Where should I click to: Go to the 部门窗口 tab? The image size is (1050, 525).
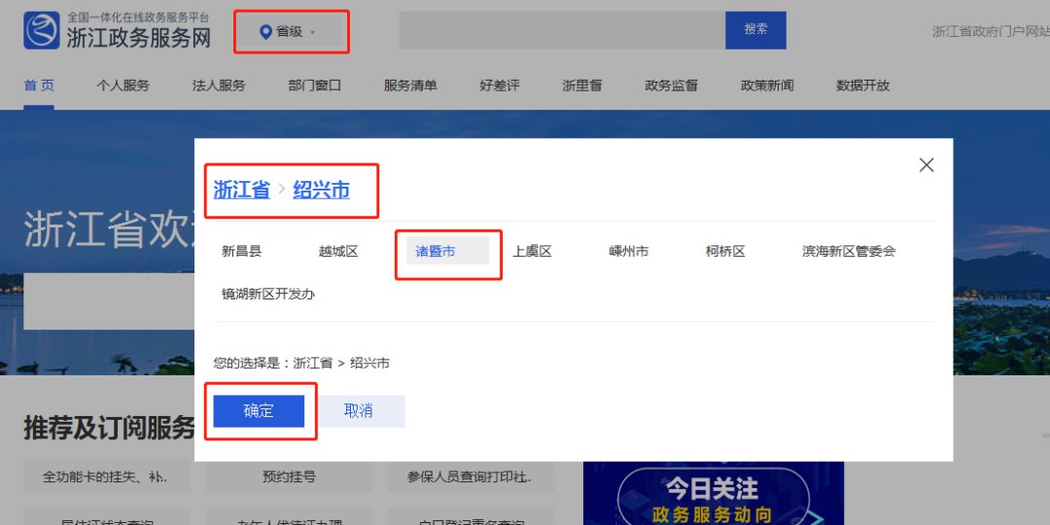[315, 86]
